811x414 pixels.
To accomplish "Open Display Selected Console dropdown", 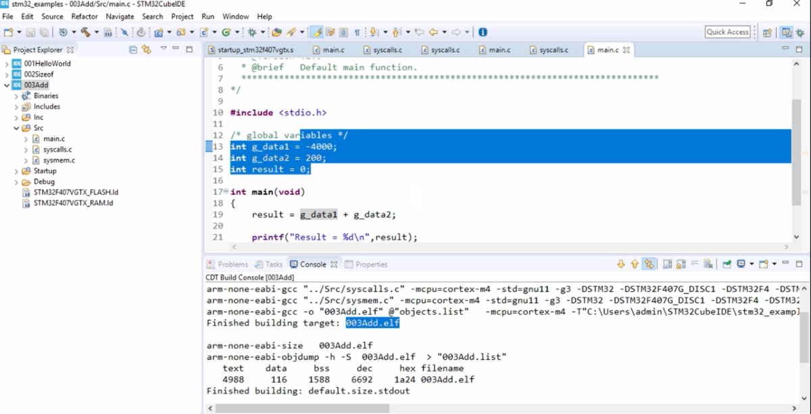I will click(x=752, y=264).
